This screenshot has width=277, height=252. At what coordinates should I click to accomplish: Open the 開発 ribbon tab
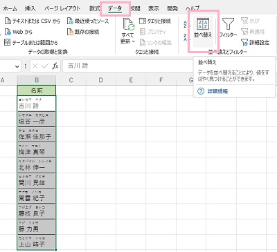pyautogui.click(x=172, y=9)
